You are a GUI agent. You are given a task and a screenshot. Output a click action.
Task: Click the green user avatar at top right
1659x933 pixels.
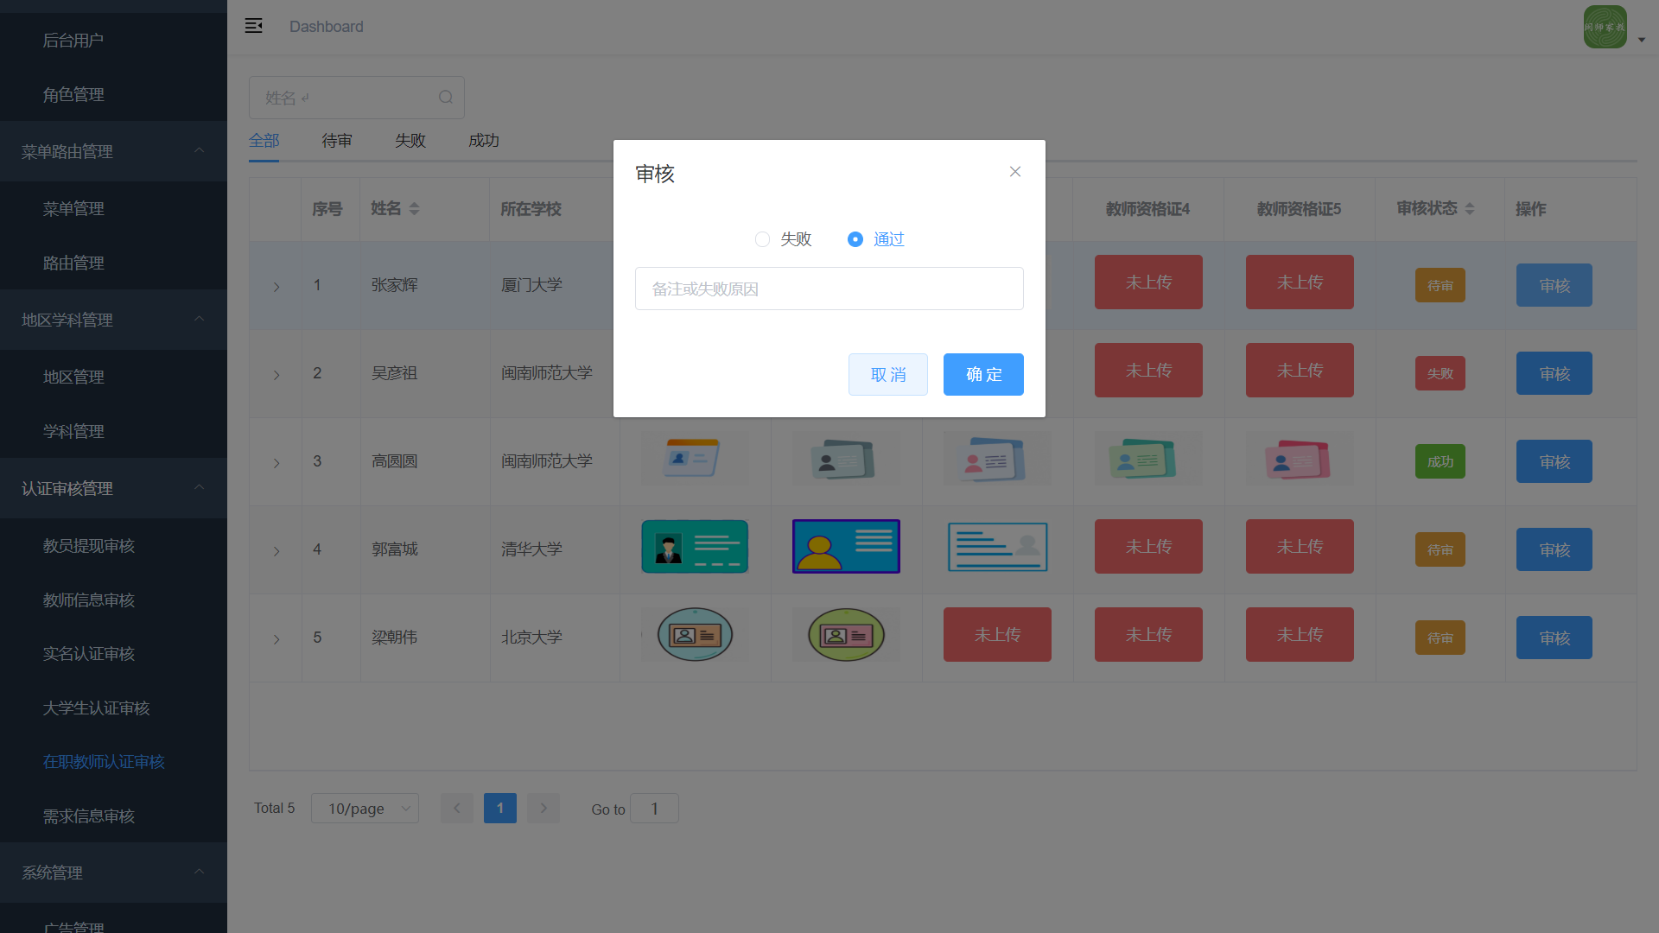(1605, 27)
